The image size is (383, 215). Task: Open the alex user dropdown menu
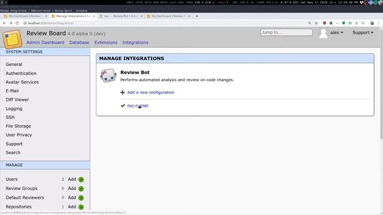(336, 33)
